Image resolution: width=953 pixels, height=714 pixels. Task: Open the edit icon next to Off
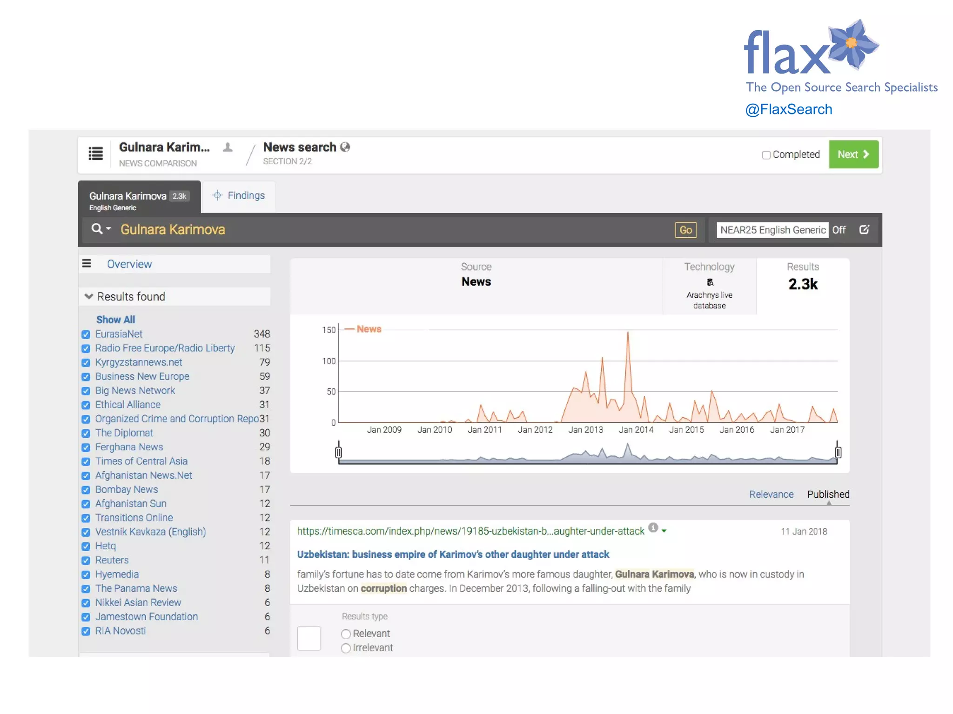[864, 229]
